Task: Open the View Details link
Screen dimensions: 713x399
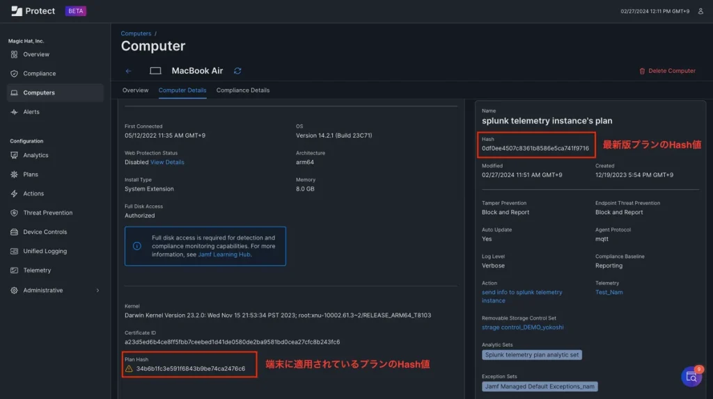Action: coord(167,162)
